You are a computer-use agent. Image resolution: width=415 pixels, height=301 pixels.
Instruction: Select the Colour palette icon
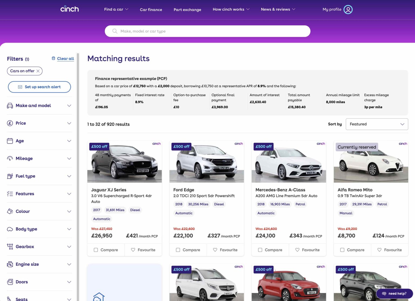tap(10, 211)
